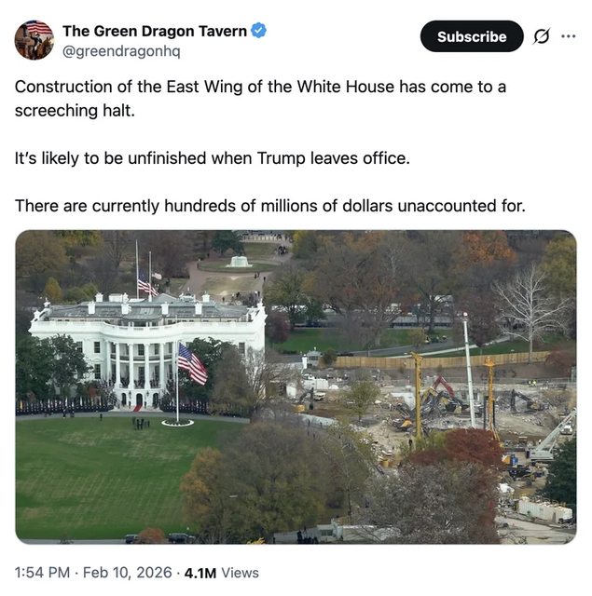Click the "Feb 10, 2026" date
Image resolution: width=592 pixels, height=596 pixels.
coord(128,572)
